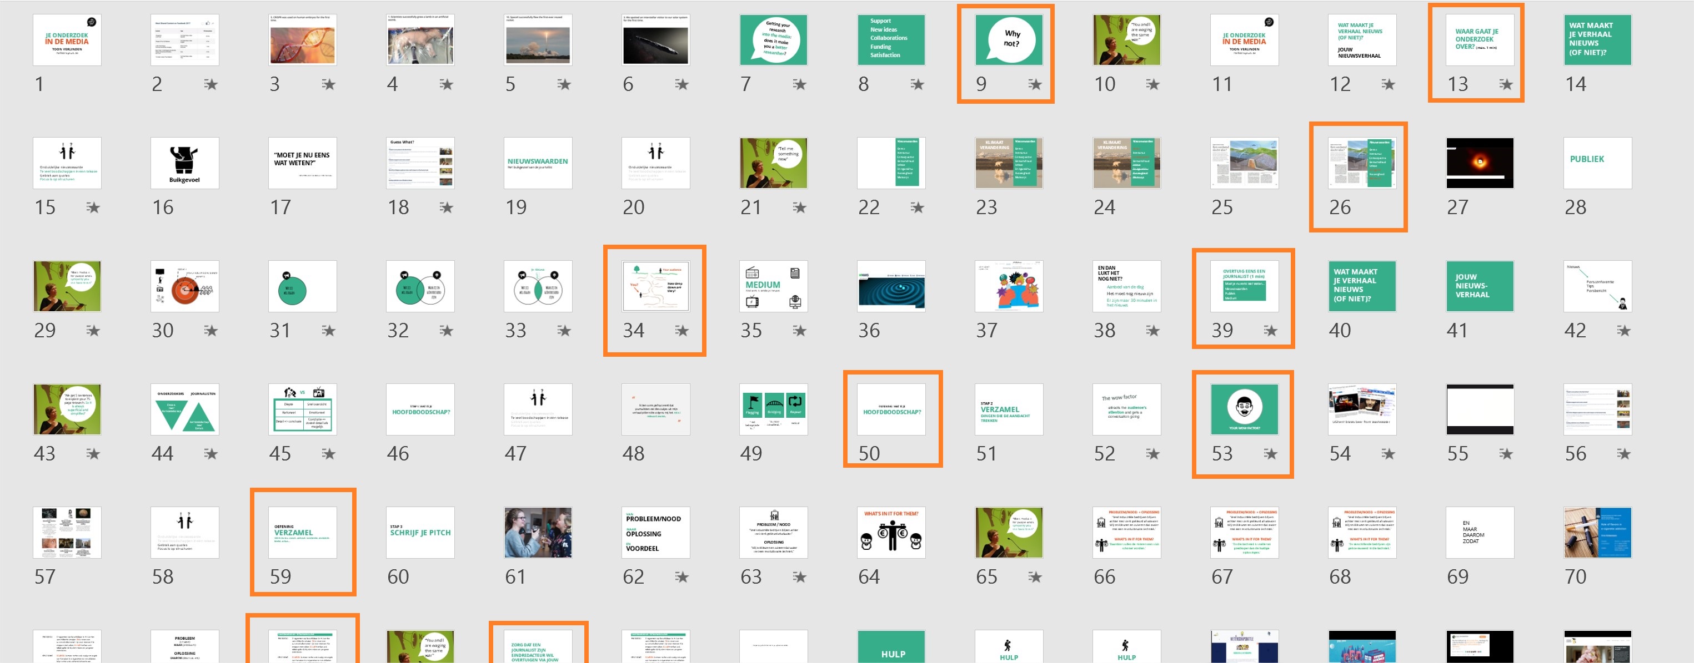Click the star icon beside slide 13
The height and width of the screenshot is (663, 1694).
click(1505, 84)
